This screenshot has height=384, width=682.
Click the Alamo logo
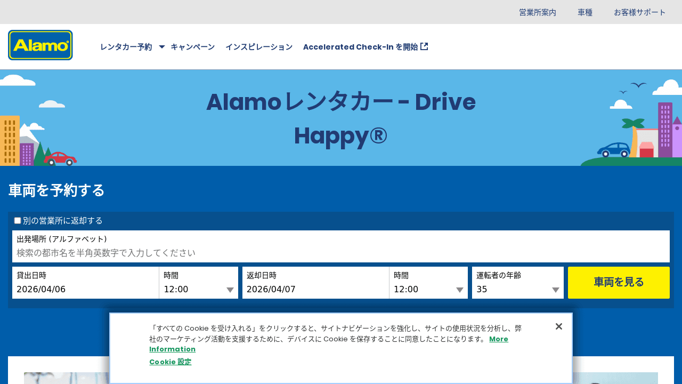pyautogui.click(x=40, y=45)
